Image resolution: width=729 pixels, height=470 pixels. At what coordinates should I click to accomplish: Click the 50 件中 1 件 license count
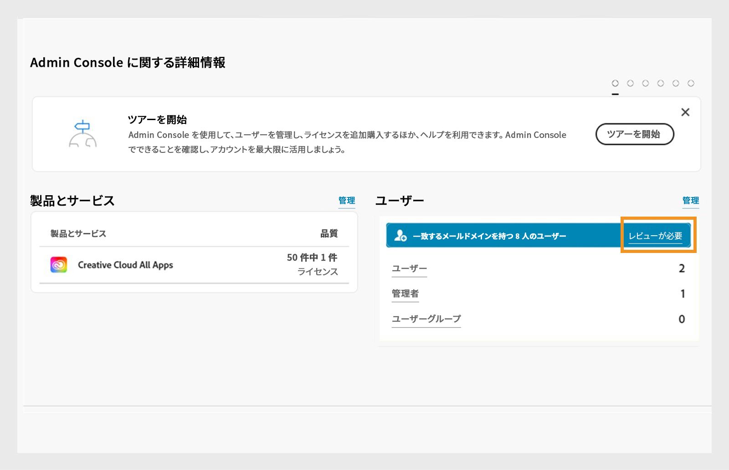(x=312, y=258)
